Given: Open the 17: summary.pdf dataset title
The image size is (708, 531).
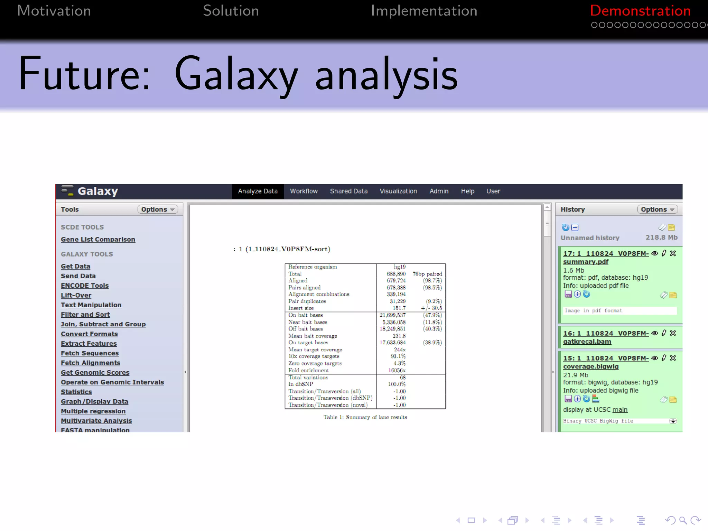Looking at the screenshot, I should point(606,258).
